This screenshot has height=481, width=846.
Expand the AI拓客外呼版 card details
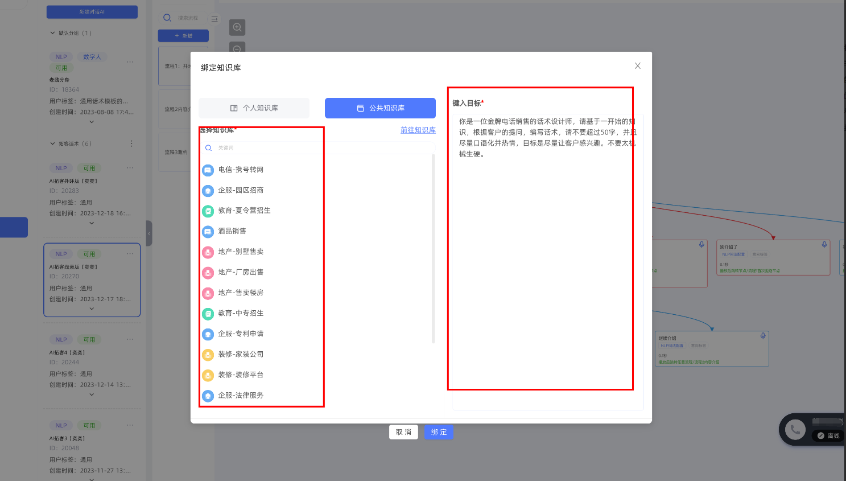tap(92, 223)
